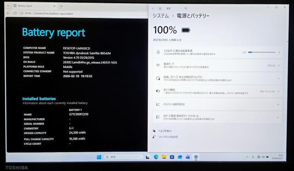The image size is (294, 171).
Task: Click the file info icon in address bar
Action: tap(22, 13)
